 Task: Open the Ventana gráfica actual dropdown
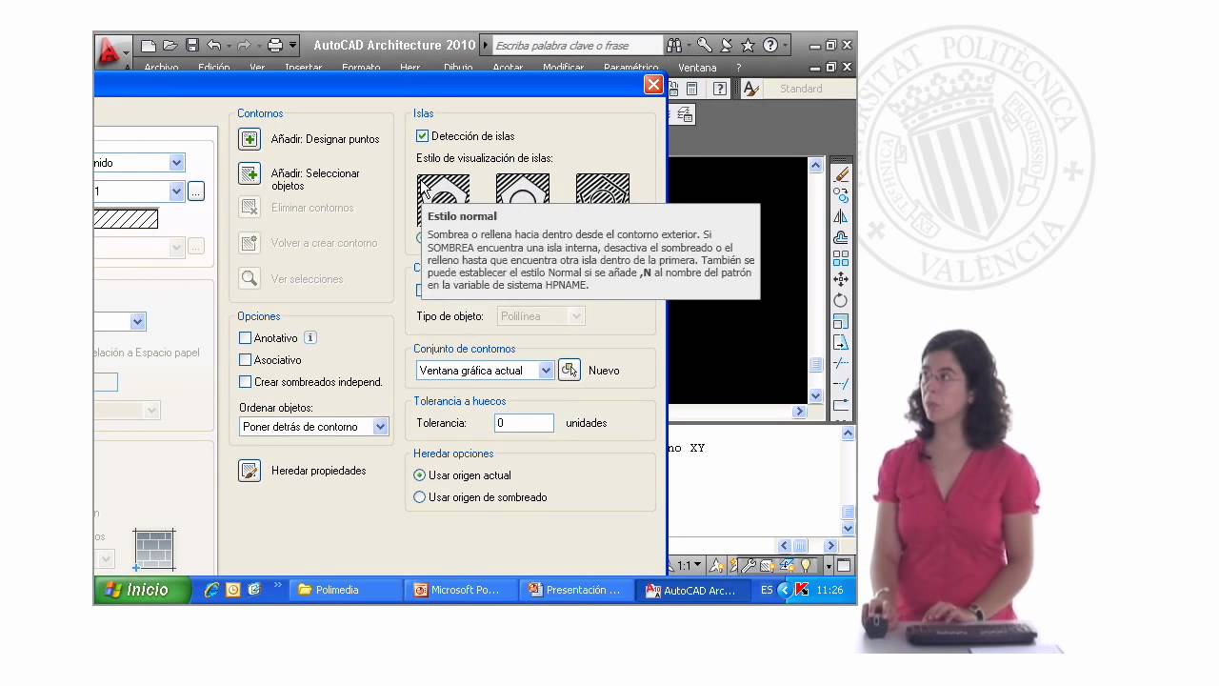coord(485,371)
